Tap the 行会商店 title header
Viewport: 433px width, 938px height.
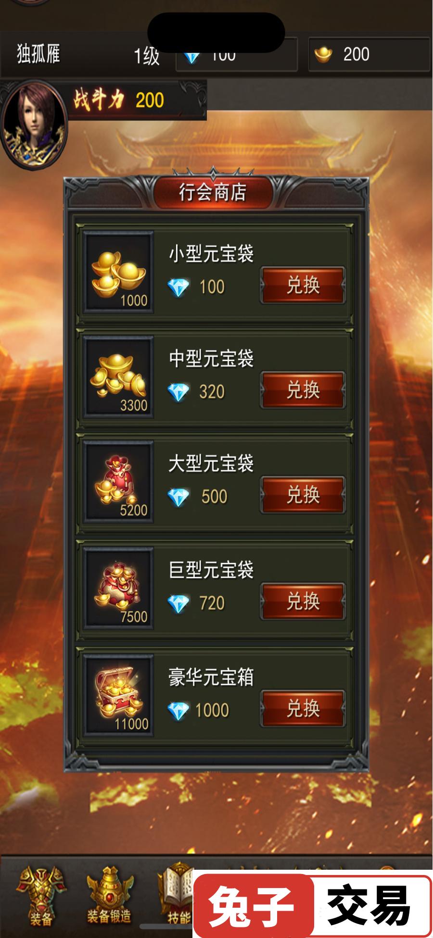coord(213,192)
